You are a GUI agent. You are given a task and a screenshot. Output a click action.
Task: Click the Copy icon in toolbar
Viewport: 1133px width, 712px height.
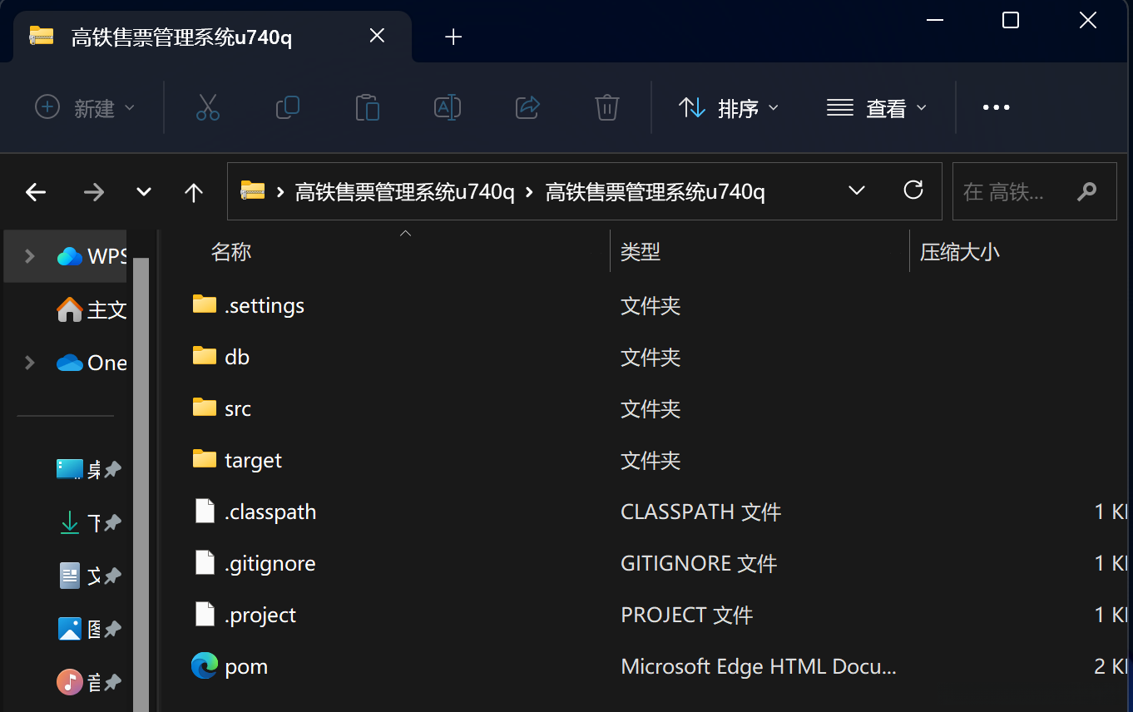(287, 107)
